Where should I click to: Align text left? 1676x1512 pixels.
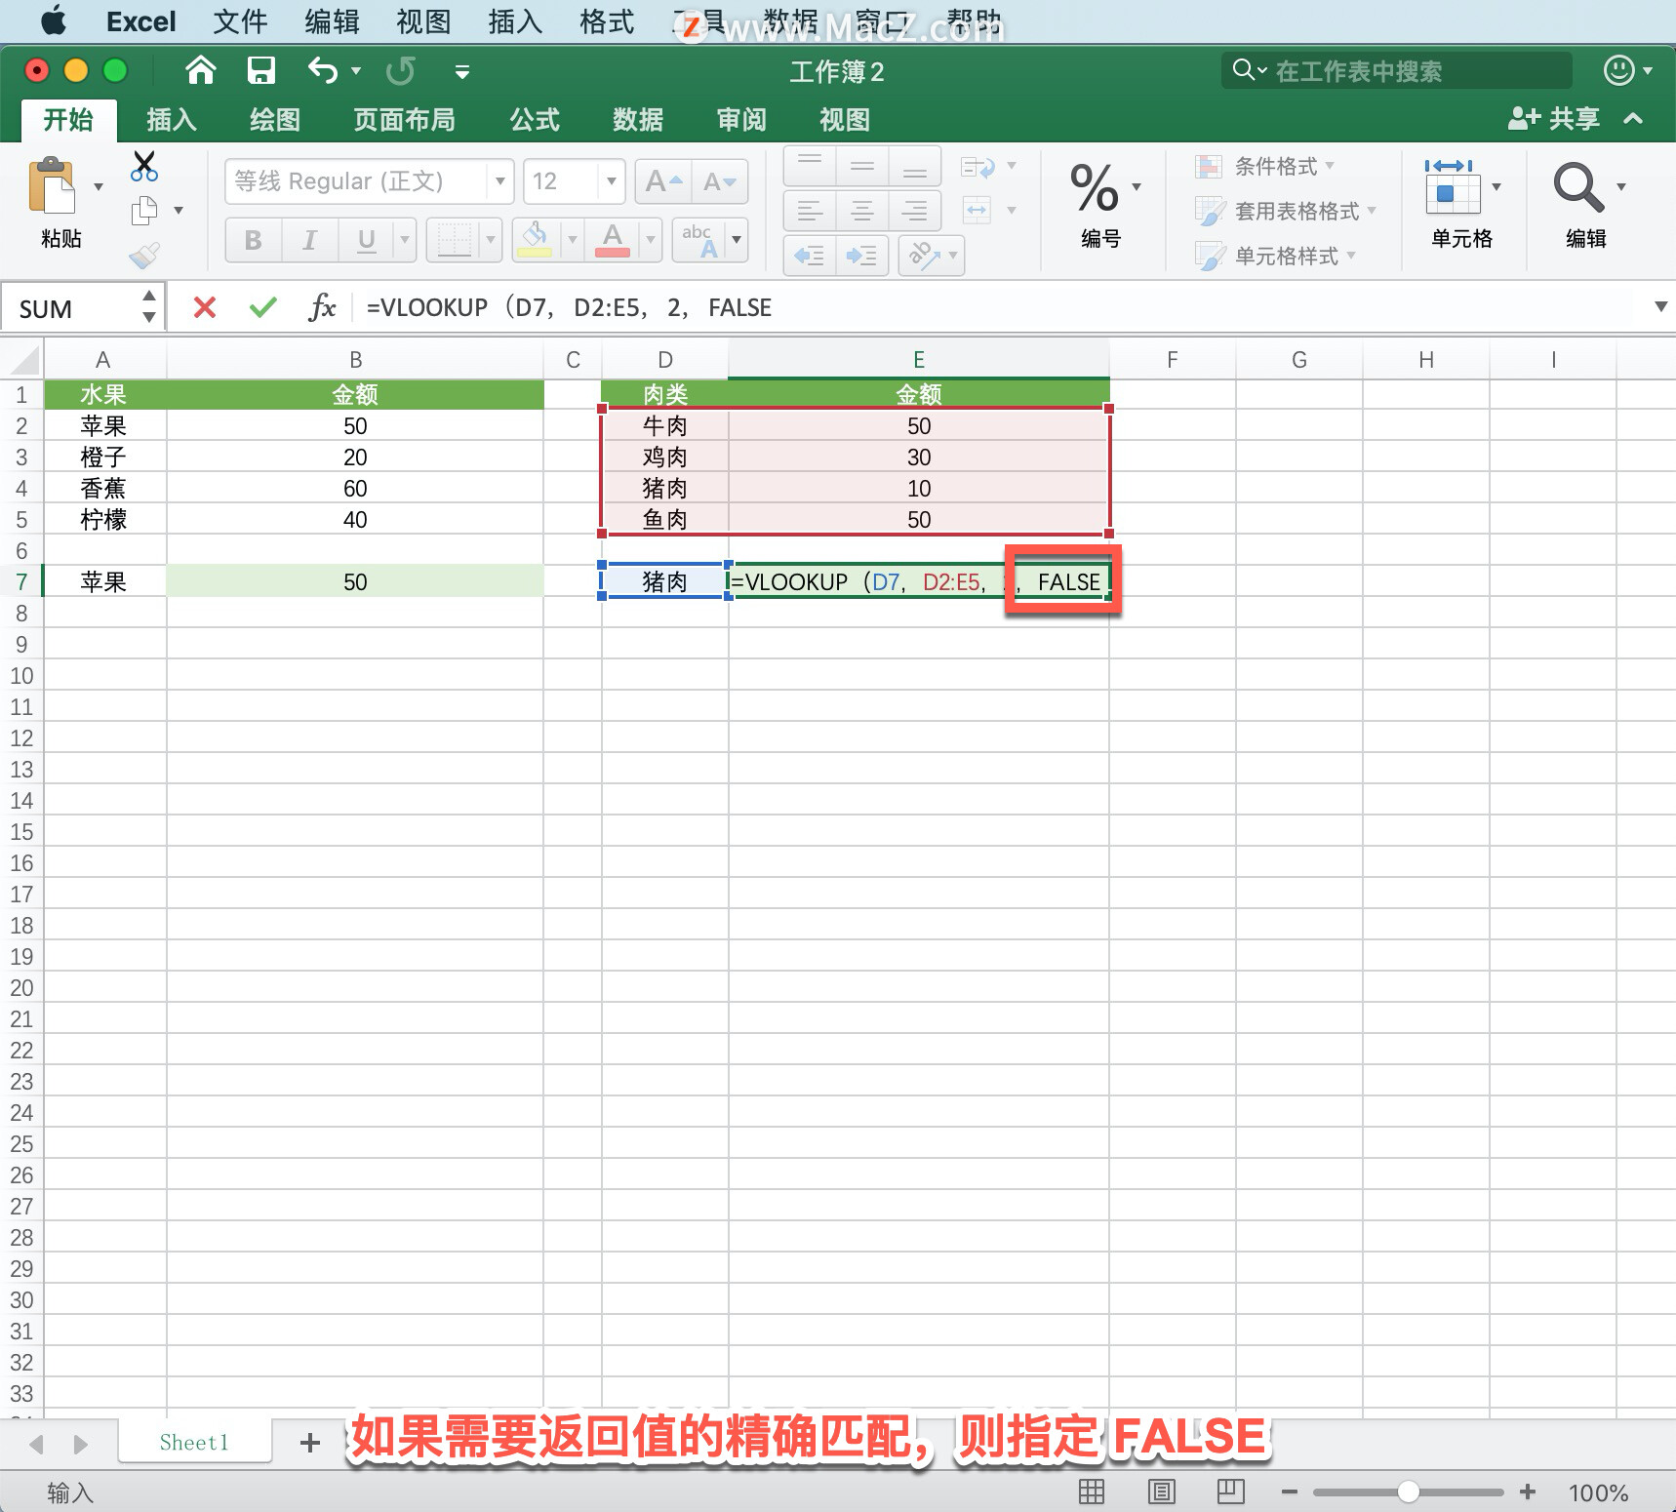click(x=810, y=210)
